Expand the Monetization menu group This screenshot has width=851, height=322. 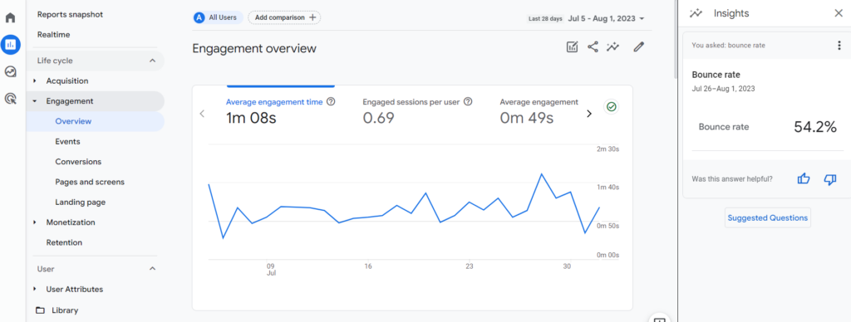[35, 222]
